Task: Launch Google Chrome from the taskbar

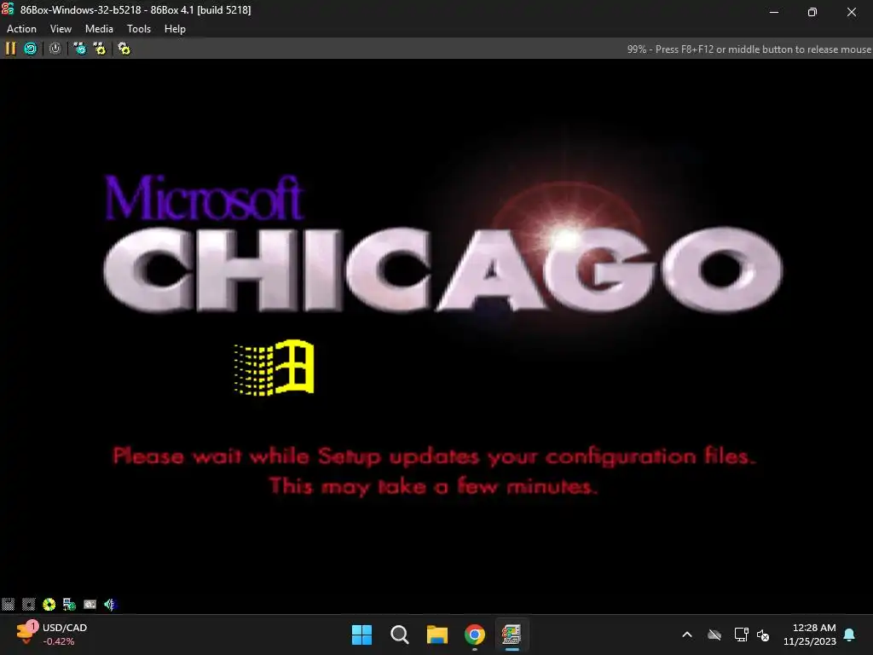Action: click(x=475, y=635)
